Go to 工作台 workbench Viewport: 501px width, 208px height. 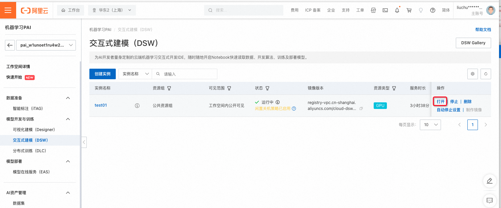click(x=70, y=10)
